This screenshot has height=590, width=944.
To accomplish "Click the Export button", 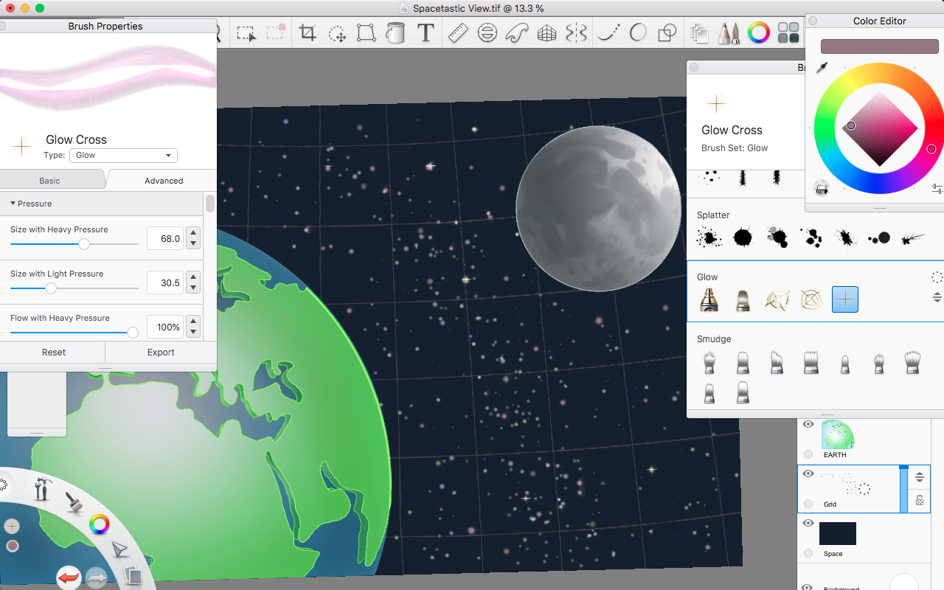I will coord(161,352).
